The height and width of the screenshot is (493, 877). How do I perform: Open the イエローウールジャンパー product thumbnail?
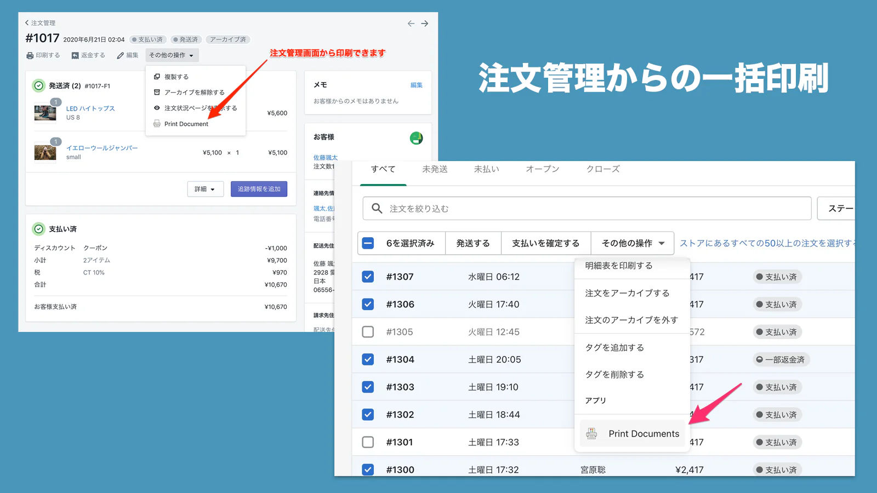coord(45,152)
